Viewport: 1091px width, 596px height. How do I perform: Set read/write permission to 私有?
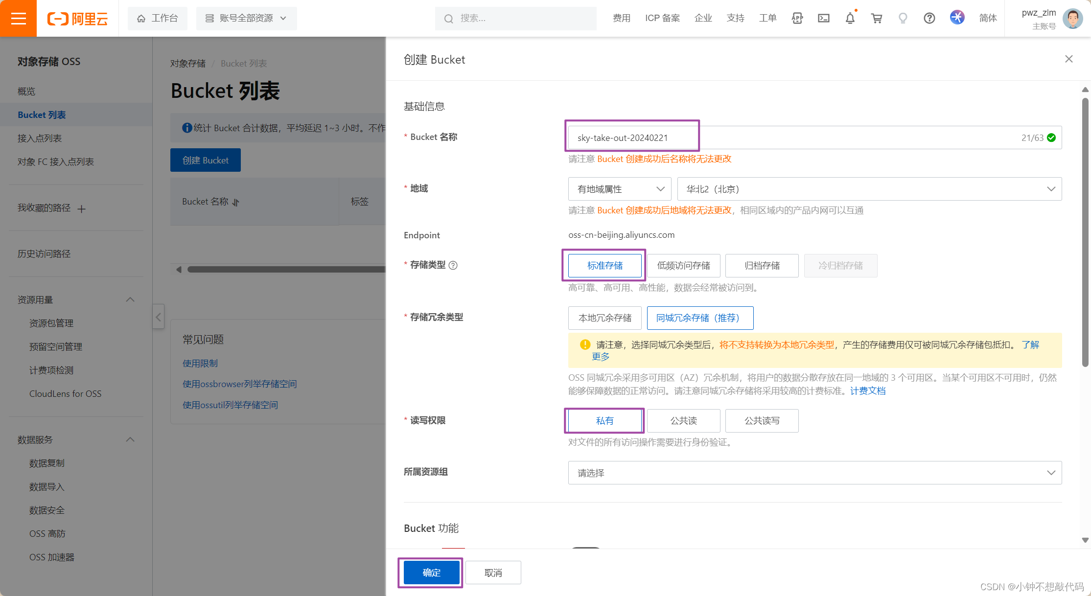pos(605,420)
